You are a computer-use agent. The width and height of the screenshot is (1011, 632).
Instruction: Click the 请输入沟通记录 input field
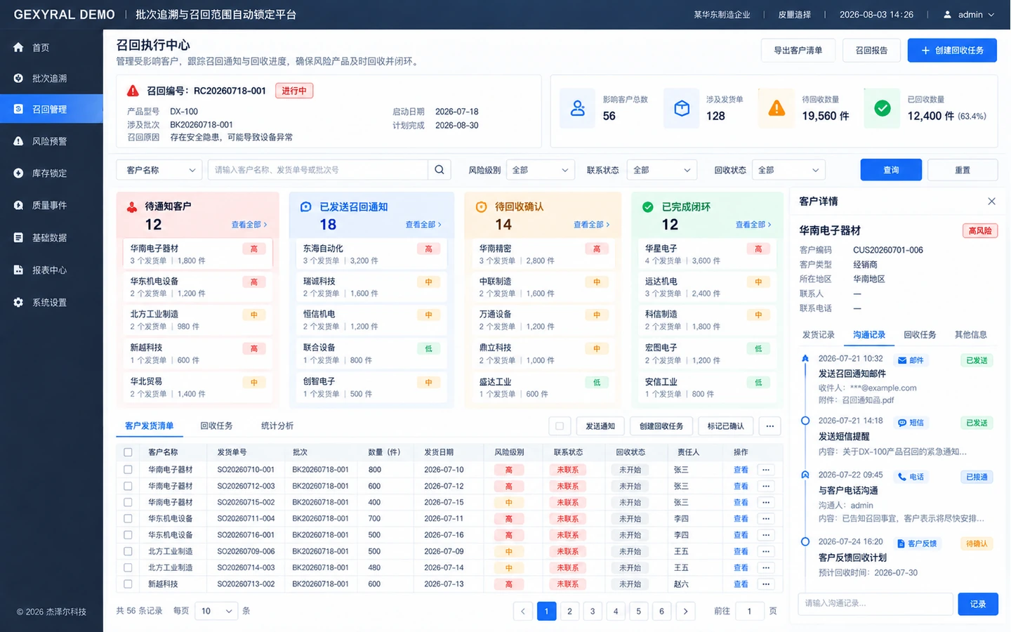coord(875,604)
